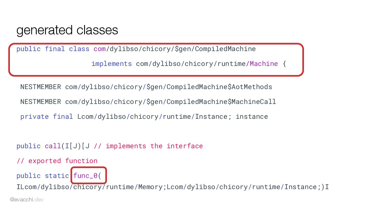Click the Instance;)I end of signature

(307, 187)
